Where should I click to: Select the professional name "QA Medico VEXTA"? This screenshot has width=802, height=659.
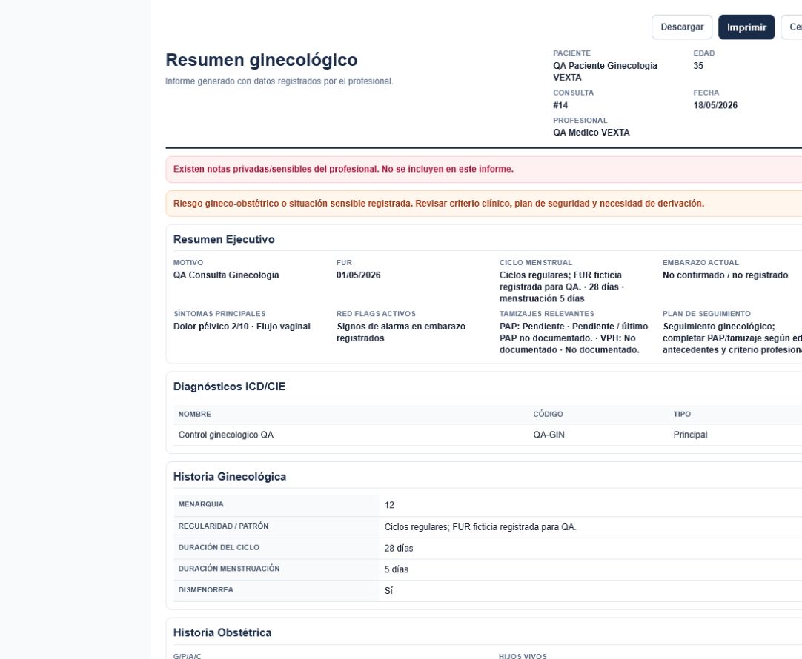pyautogui.click(x=591, y=133)
